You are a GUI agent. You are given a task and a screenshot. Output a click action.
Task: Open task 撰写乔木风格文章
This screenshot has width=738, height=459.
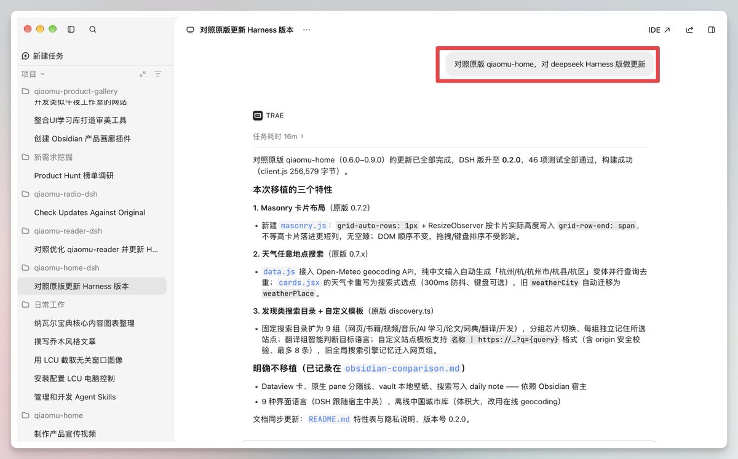point(65,341)
